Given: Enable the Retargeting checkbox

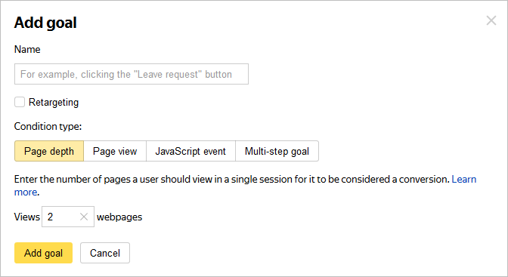Looking at the screenshot, I should [20, 102].
